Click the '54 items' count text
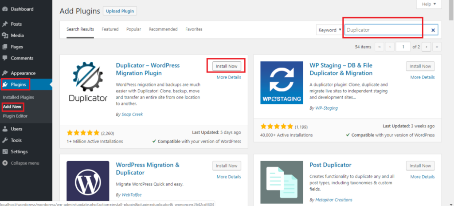 tap(363, 47)
